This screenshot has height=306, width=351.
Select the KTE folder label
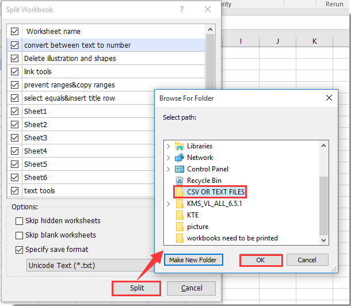point(193,215)
